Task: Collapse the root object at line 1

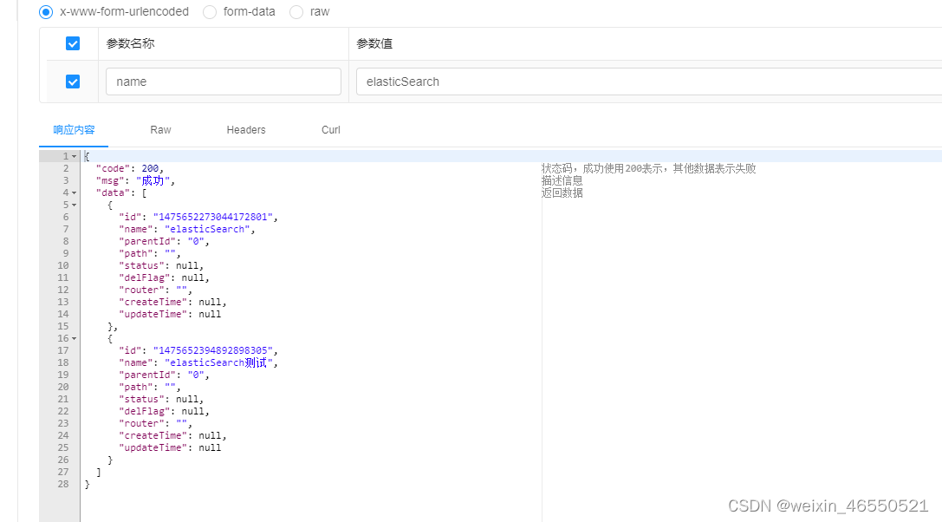Action: click(75, 156)
